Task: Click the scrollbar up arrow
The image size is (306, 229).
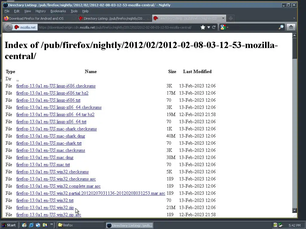Action: click(x=294, y=35)
